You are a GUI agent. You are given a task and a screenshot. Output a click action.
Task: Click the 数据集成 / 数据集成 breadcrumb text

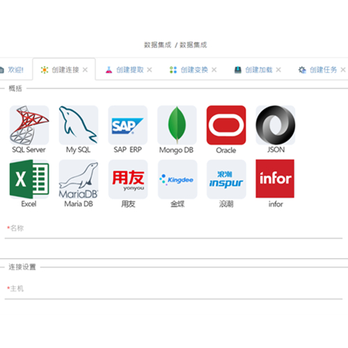pyautogui.click(x=175, y=45)
